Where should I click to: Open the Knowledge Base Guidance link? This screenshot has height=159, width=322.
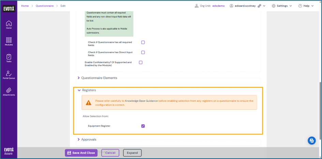coord(141,101)
